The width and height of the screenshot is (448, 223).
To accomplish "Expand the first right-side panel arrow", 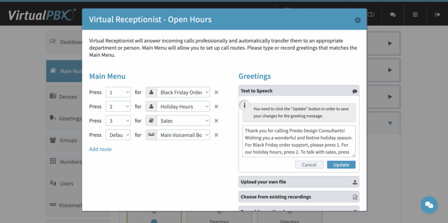I will 390,43.
